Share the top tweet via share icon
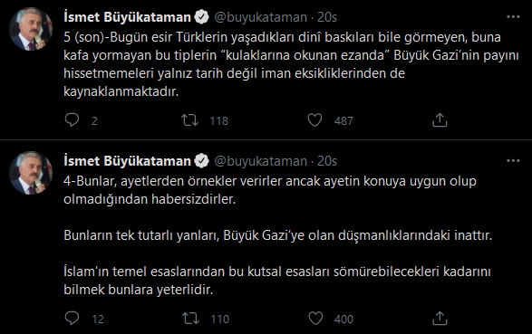This screenshot has width=532, height=334. click(440, 120)
